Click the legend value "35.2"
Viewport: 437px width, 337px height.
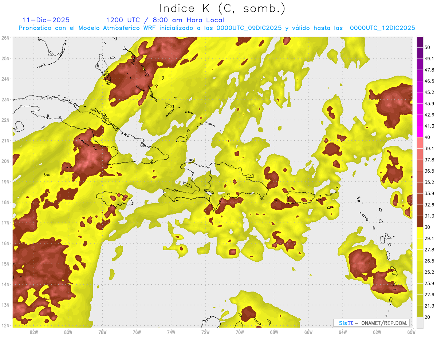point(429,182)
